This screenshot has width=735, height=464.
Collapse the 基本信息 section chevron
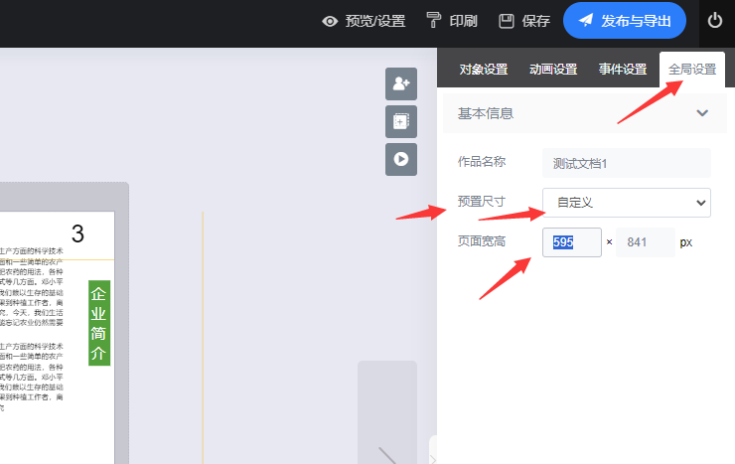[703, 113]
